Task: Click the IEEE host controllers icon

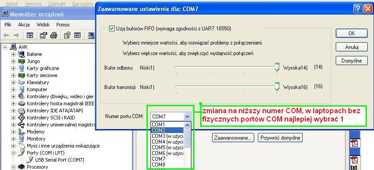Action: [22, 103]
